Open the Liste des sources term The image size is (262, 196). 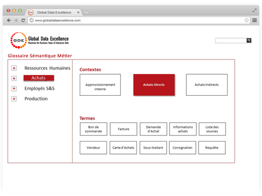[x=212, y=129]
